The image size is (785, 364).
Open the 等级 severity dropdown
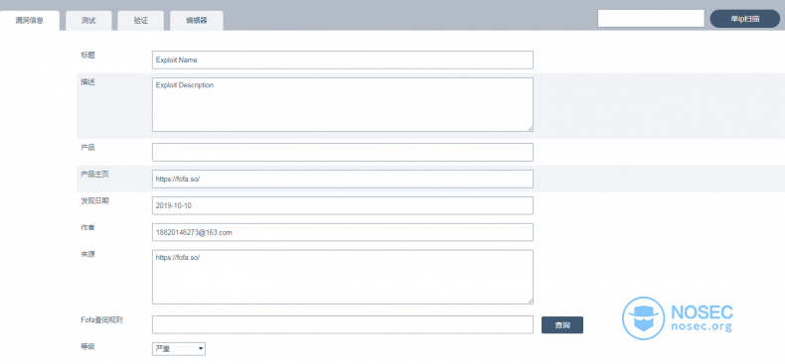(179, 348)
